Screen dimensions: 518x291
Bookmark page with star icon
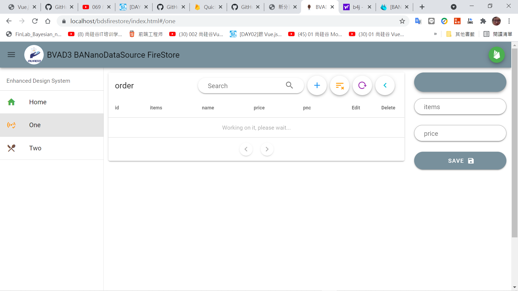(402, 21)
